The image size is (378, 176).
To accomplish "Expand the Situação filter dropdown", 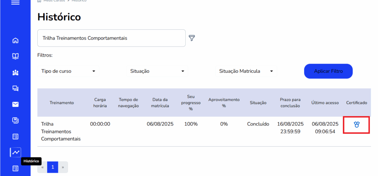I will coord(157,71).
